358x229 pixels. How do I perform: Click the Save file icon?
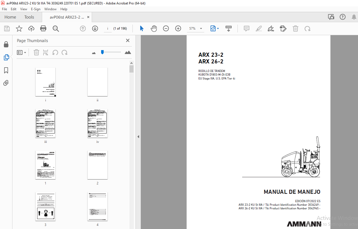[x=7, y=29]
